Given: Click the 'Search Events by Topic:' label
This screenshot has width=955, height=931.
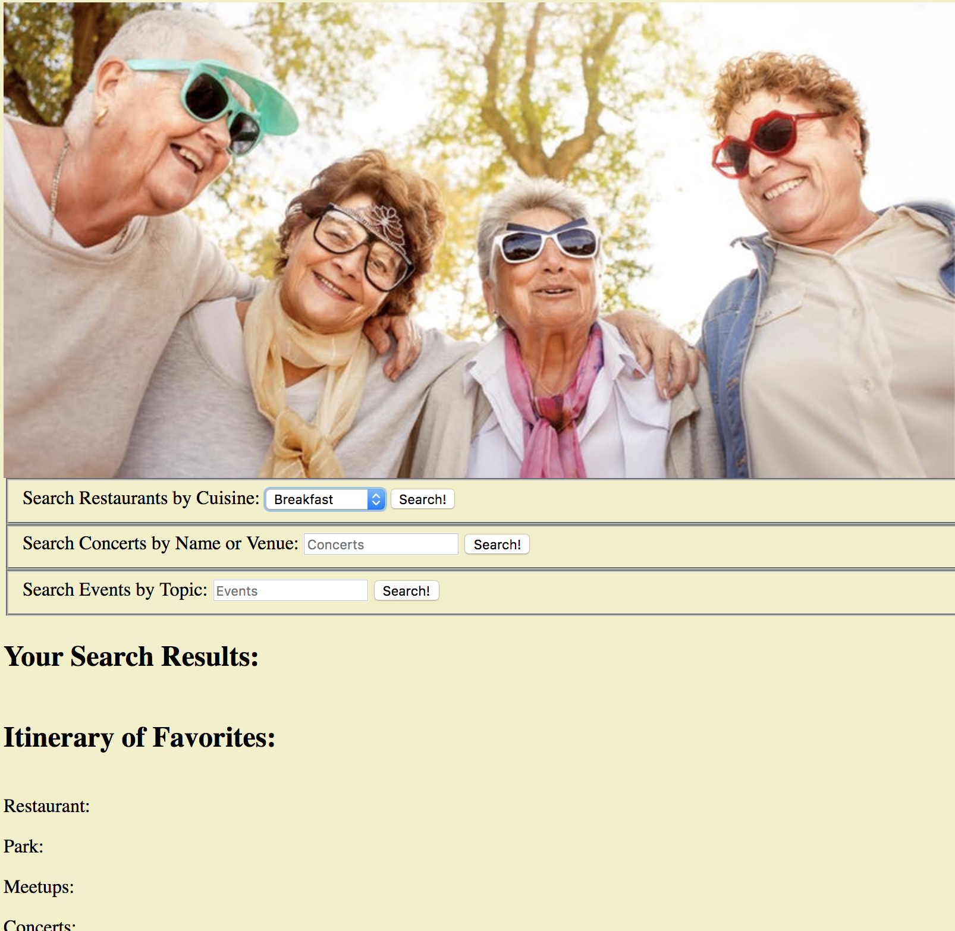Looking at the screenshot, I should [x=115, y=590].
